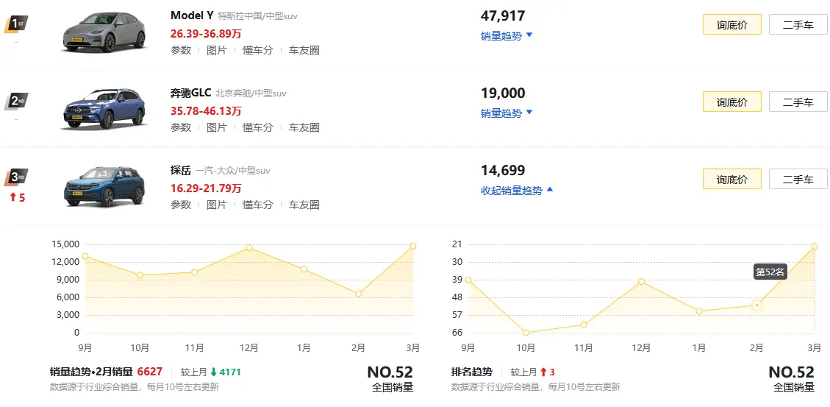Open 参数 for Model Y
The width and height of the screenshot is (830, 407).
pyautogui.click(x=181, y=50)
